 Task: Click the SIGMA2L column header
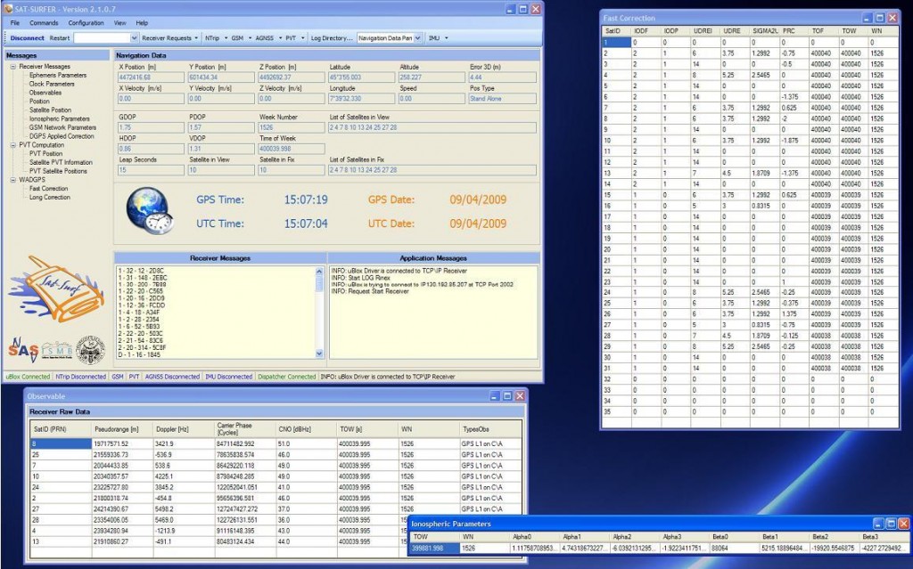point(765,30)
